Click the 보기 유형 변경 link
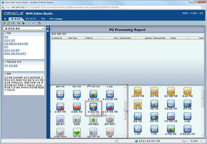 pyautogui.click(x=11, y=66)
